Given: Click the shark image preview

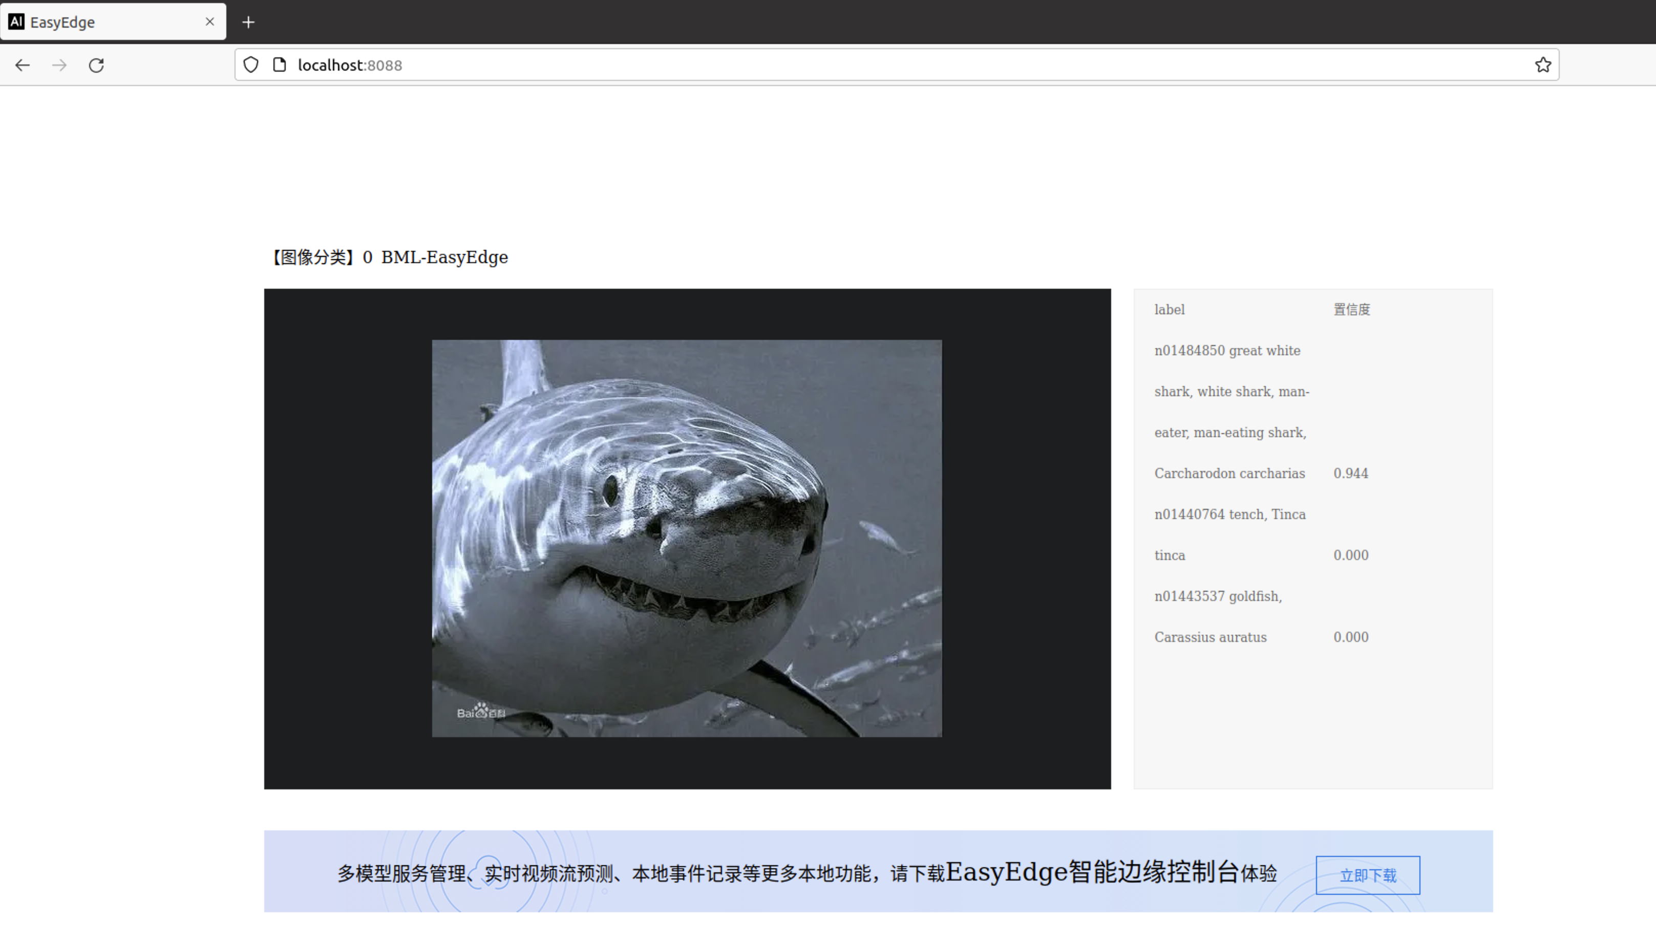Looking at the screenshot, I should pos(686,538).
